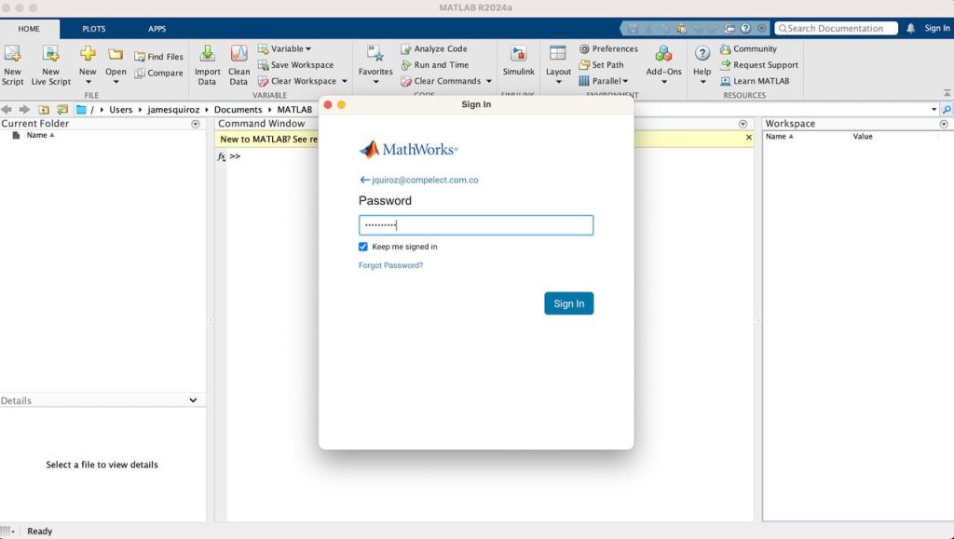This screenshot has height=539, width=954.
Task: Select jamesquiroz in the folder path
Action: point(173,109)
